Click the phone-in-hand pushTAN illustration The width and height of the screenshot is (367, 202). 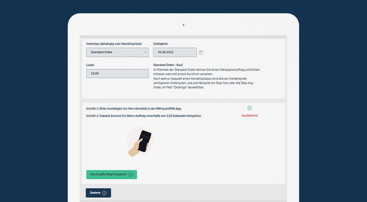coord(141,142)
